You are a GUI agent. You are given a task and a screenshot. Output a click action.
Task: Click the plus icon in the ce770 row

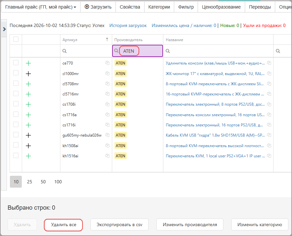coord(28,64)
